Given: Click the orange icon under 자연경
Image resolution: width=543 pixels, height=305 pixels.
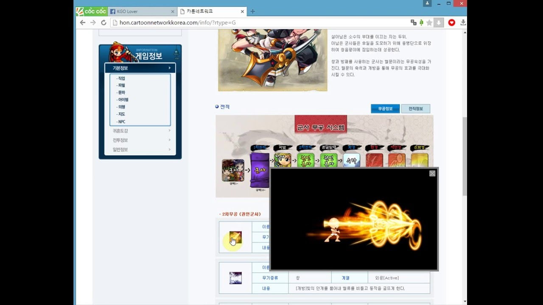Looking at the screenshot, I should point(397,161).
